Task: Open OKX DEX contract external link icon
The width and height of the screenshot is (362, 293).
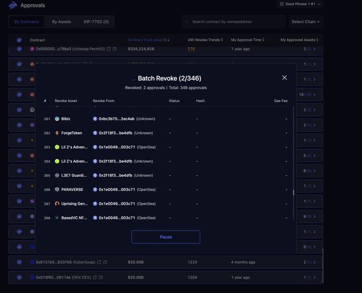Action: pyautogui.click(x=95, y=278)
